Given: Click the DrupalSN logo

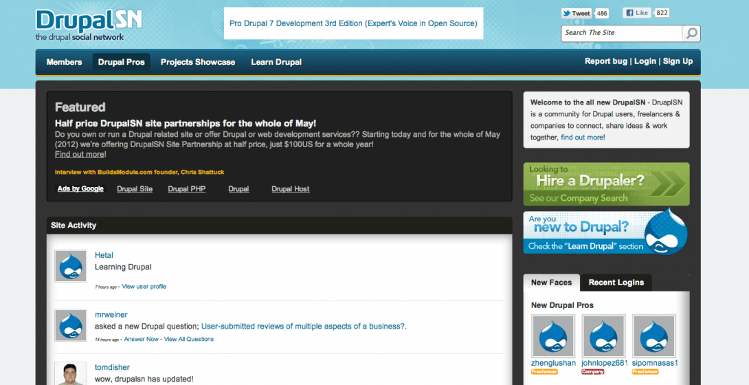Looking at the screenshot, I should pyautogui.click(x=89, y=25).
